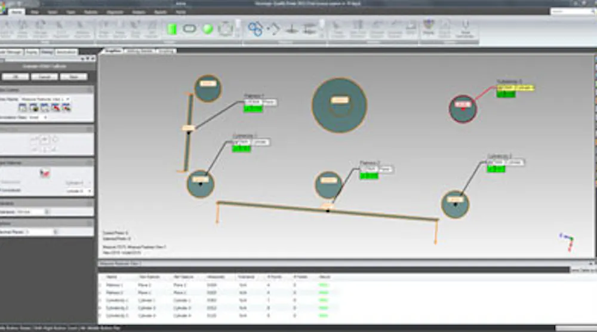Select the Home ribbon tab
The image size is (597, 332).
point(16,12)
